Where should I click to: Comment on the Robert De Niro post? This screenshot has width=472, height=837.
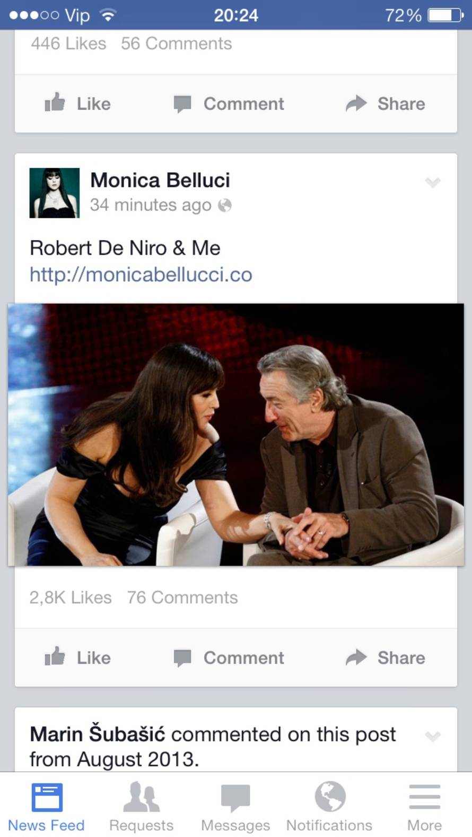[229, 657]
